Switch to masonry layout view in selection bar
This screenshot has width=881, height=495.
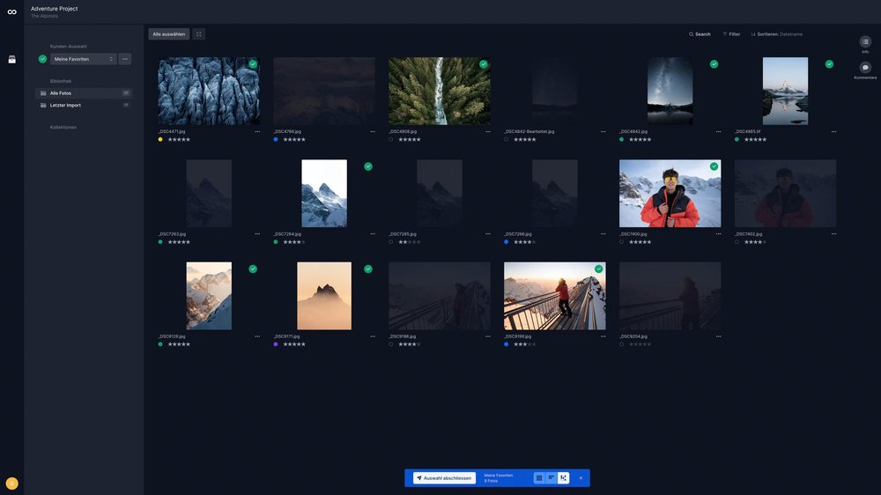552,478
